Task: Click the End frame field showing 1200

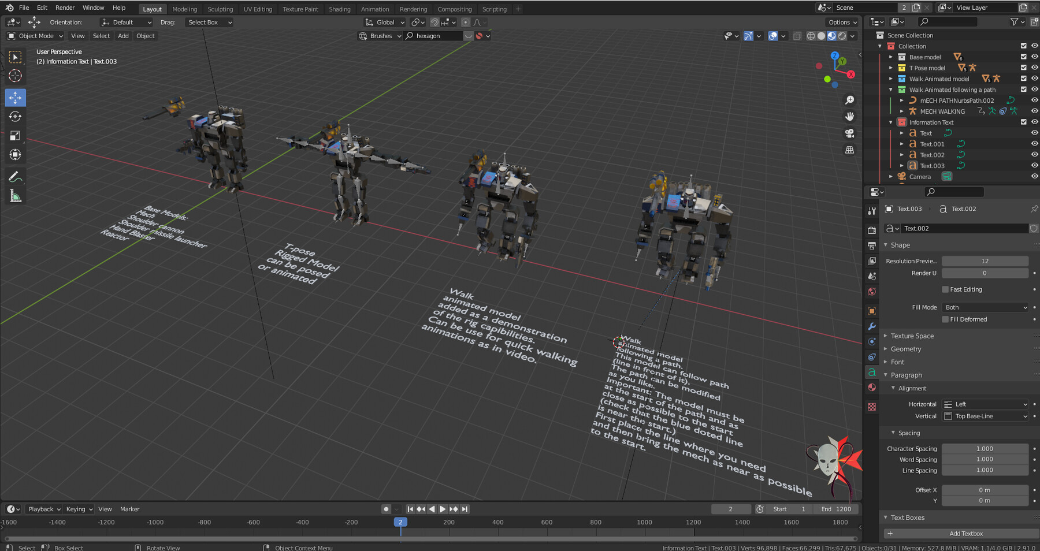Action: tap(836, 509)
